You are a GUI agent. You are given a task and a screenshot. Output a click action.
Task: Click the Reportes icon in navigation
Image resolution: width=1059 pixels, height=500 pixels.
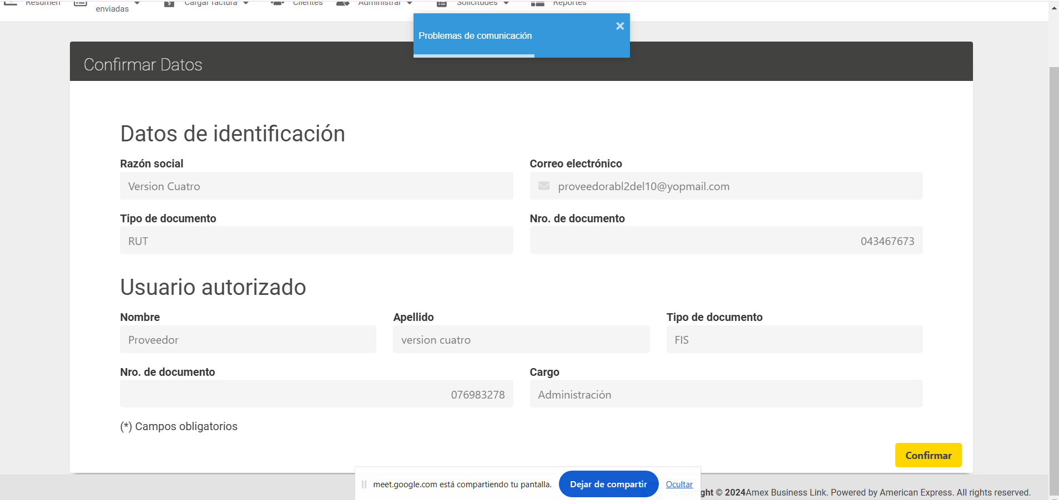537,3
